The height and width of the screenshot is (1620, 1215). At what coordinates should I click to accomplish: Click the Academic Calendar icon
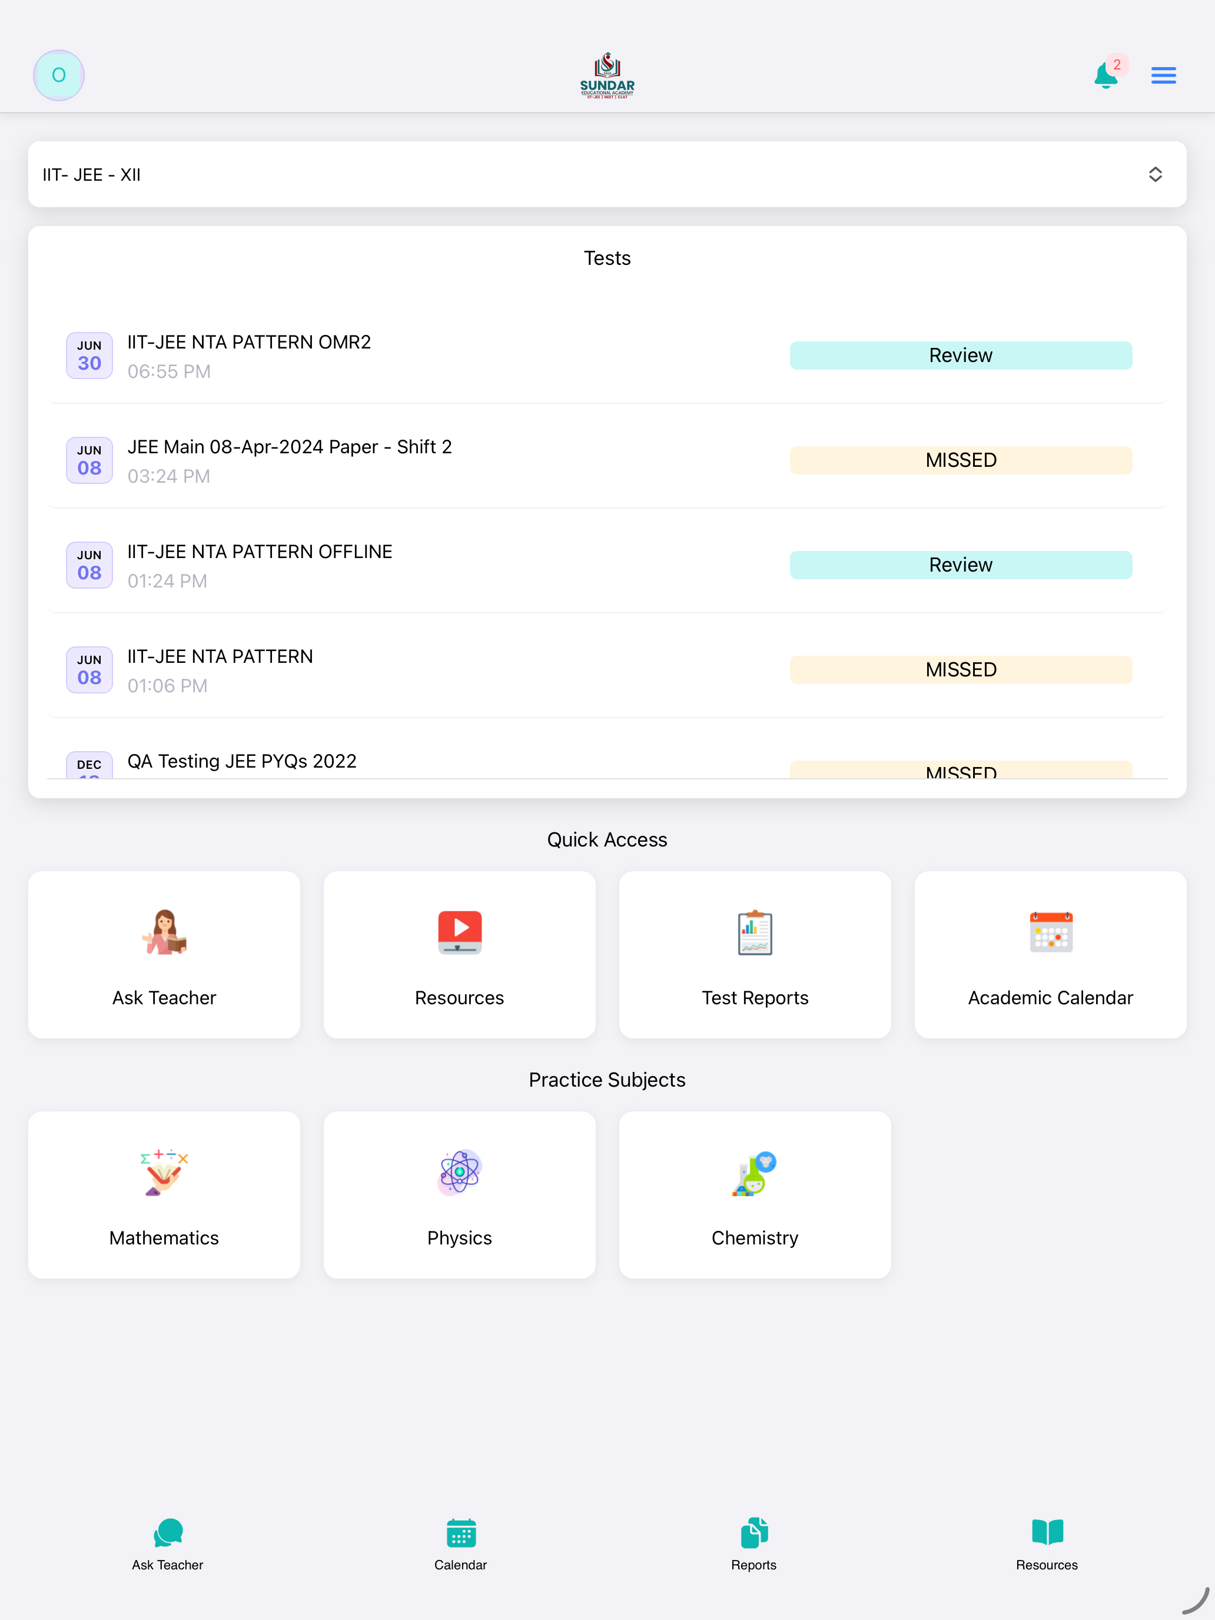coord(1051,932)
